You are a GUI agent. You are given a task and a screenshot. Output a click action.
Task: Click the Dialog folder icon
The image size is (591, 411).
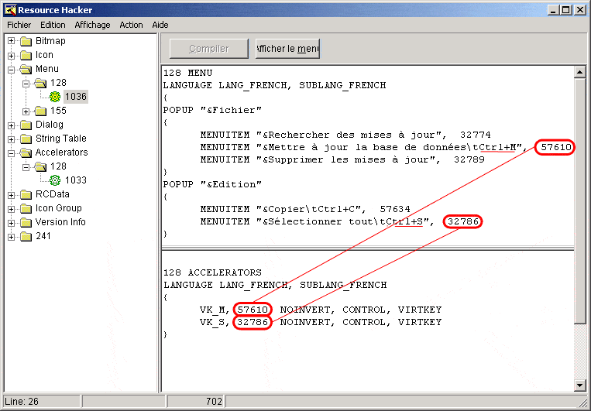(x=26, y=125)
